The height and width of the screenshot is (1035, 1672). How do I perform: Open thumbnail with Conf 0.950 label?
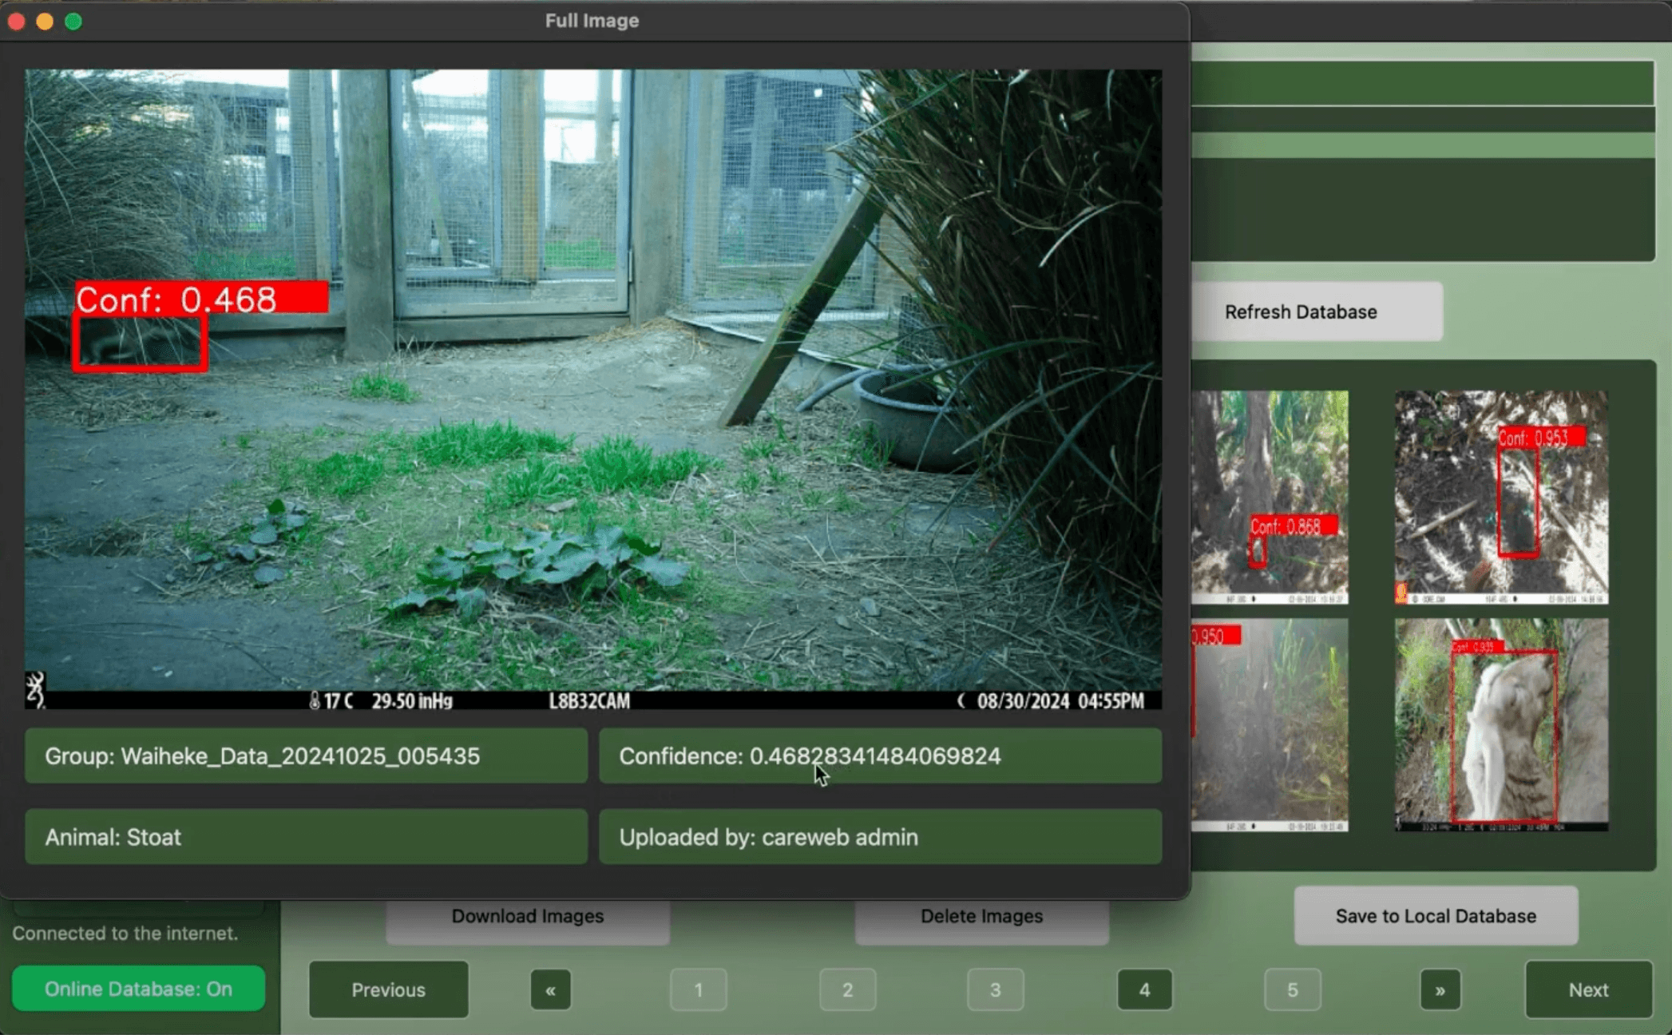[x=1270, y=724]
